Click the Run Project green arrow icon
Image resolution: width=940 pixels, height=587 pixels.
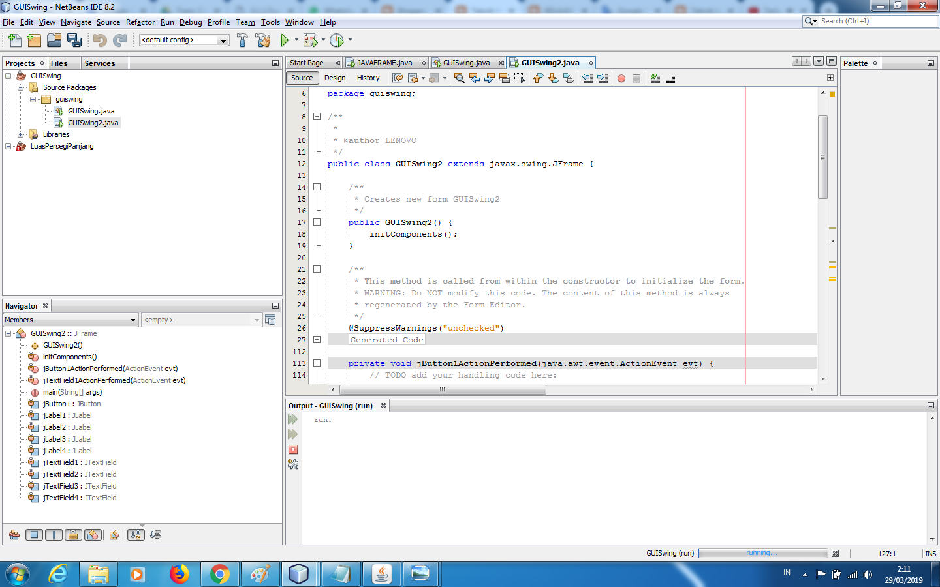pyautogui.click(x=285, y=40)
